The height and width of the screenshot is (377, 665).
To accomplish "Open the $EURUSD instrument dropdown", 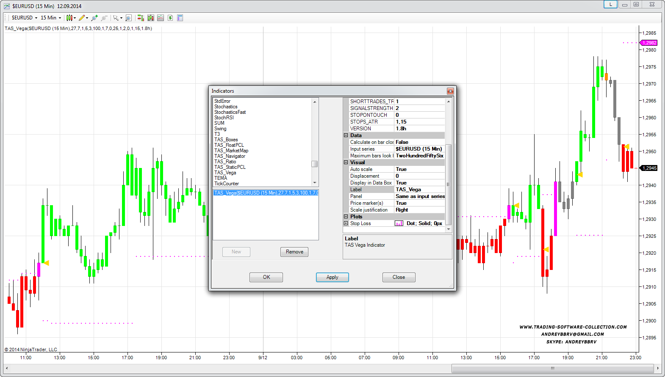I will [x=24, y=18].
